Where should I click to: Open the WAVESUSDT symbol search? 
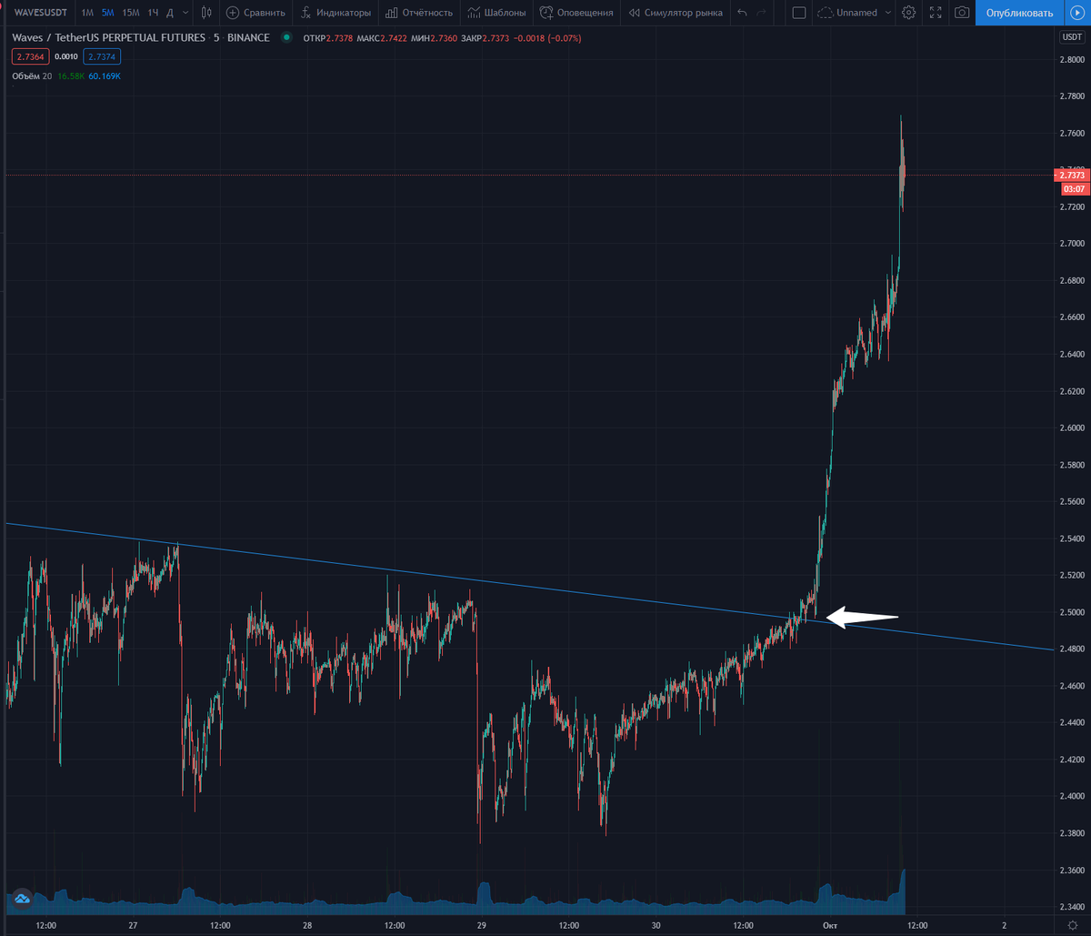40,13
